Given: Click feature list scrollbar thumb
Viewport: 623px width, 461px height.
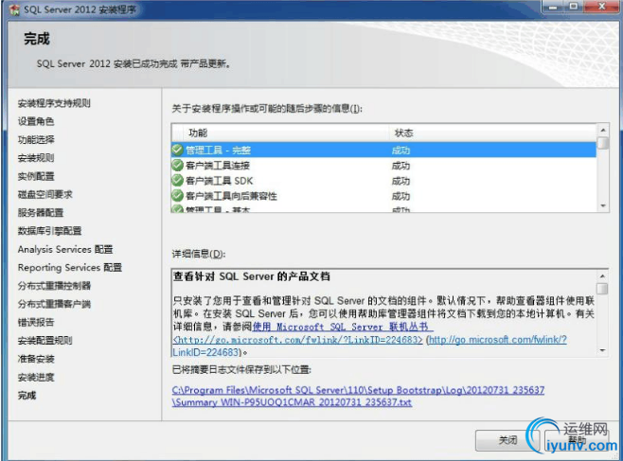Looking at the screenshot, I should coord(603,143).
